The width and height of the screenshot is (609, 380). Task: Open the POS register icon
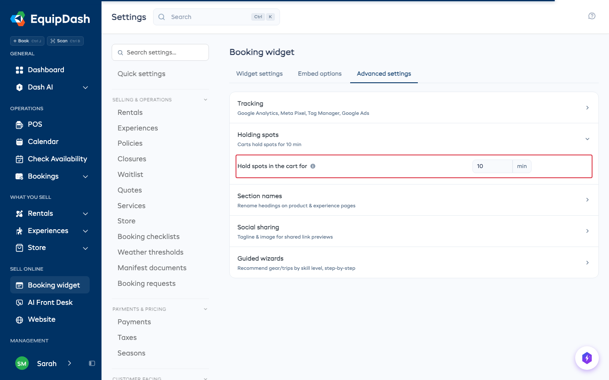tap(19, 125)
